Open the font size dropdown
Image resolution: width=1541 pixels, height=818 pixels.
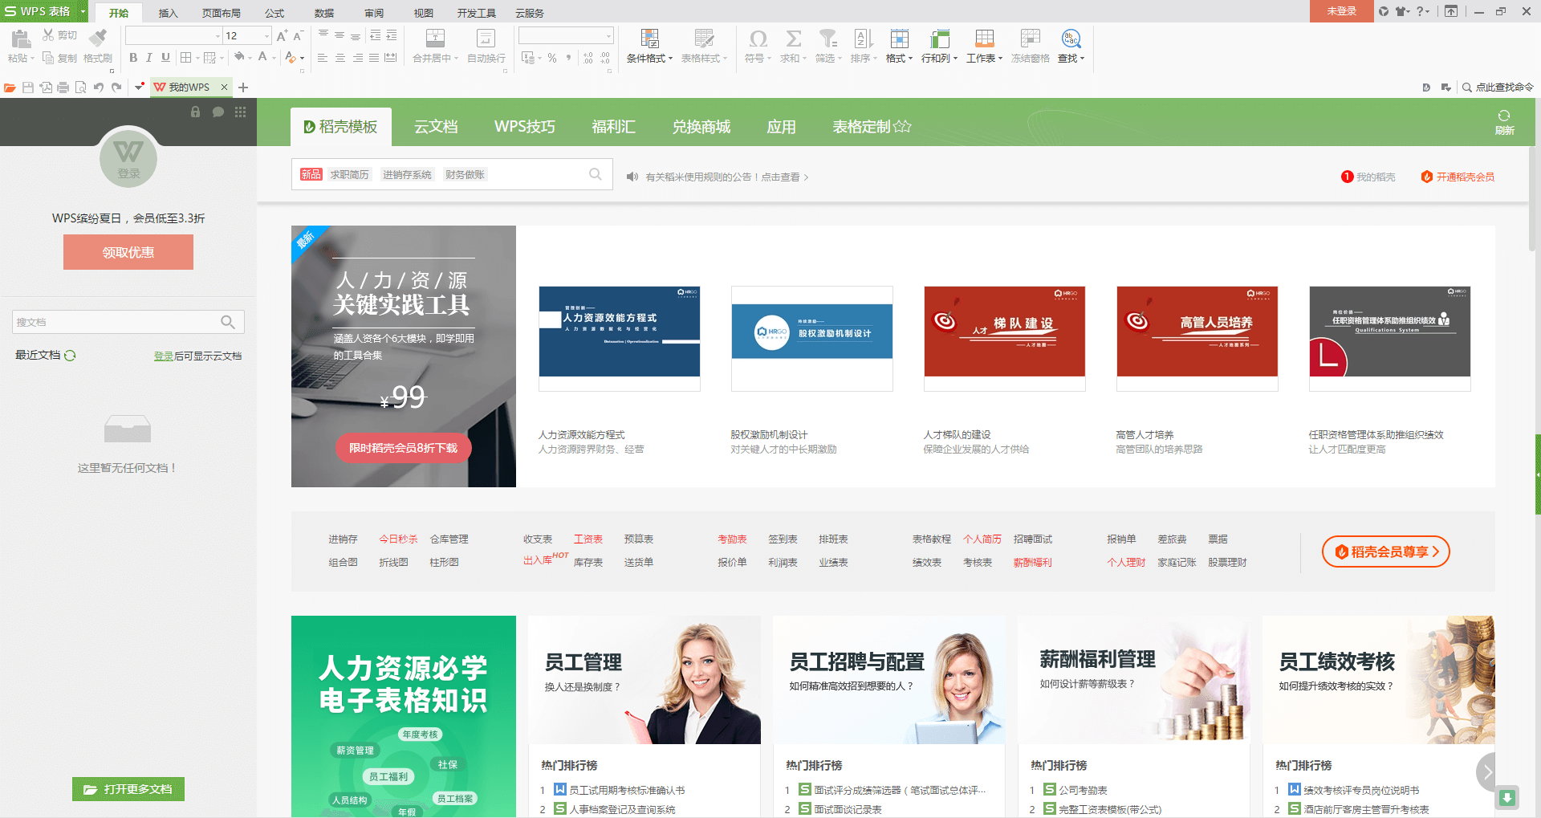click(x=267, y=35)
